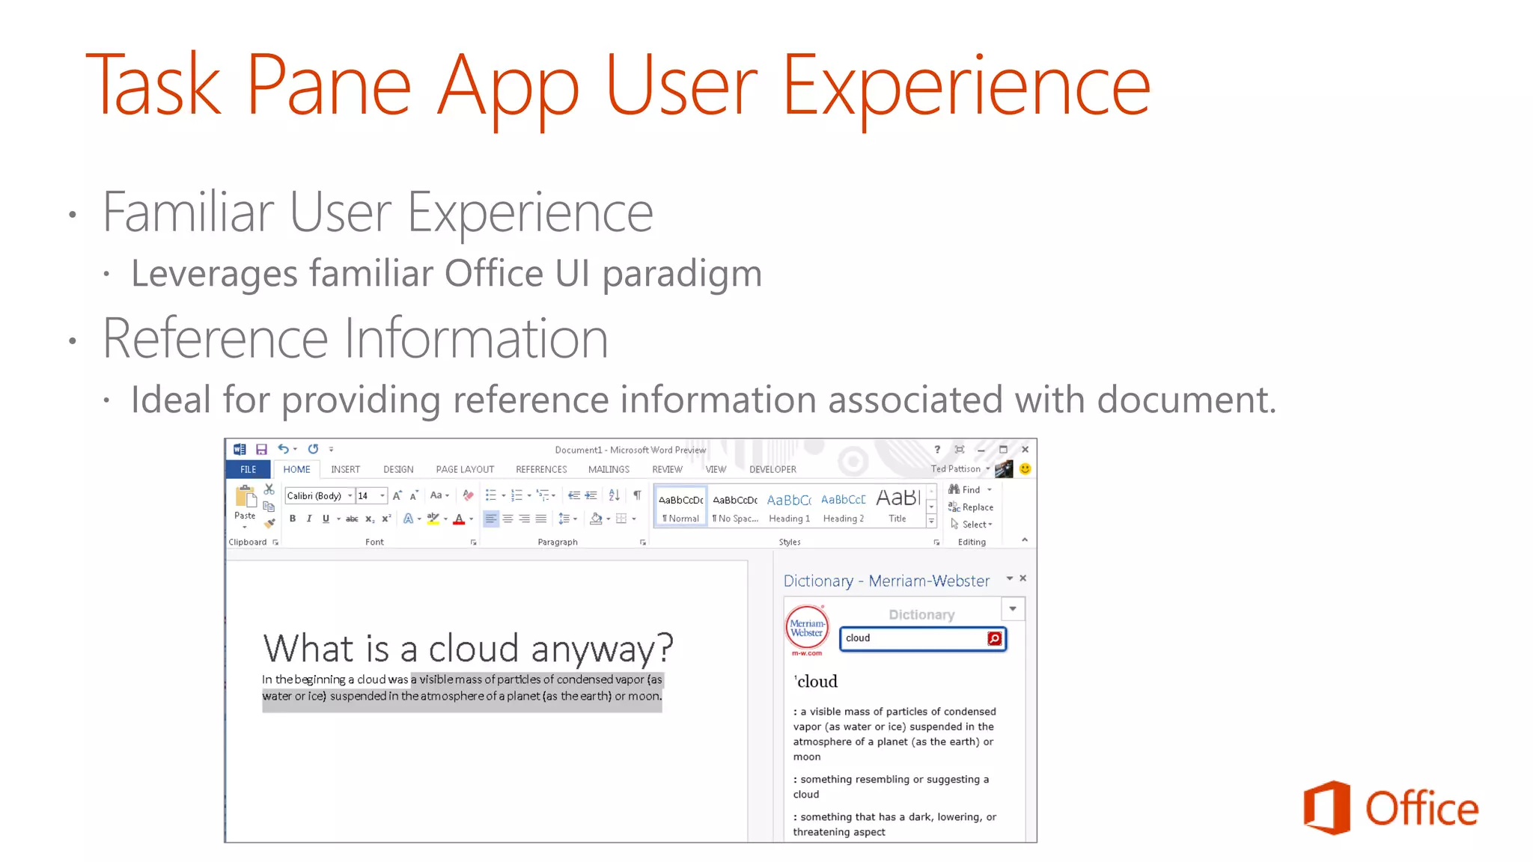Click the Decrease Indent icon
The width and height of the screenshot is (1533, 862).
pyautogui.click(x=573, y=495)
